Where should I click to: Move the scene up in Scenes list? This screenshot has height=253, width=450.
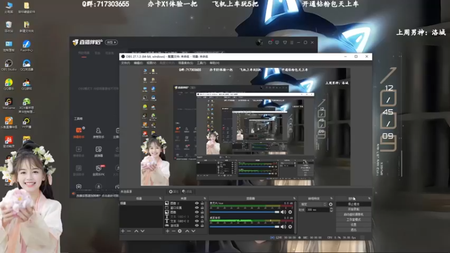[136, 231]
